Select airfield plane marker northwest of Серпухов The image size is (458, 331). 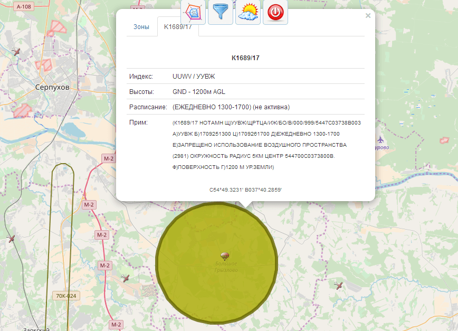16,52
